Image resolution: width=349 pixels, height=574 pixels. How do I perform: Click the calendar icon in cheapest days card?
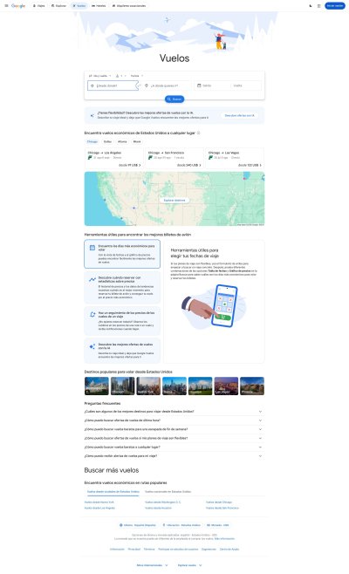point(92,248)
